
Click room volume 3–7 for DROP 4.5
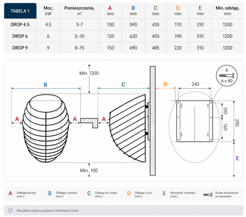[80, 25]
